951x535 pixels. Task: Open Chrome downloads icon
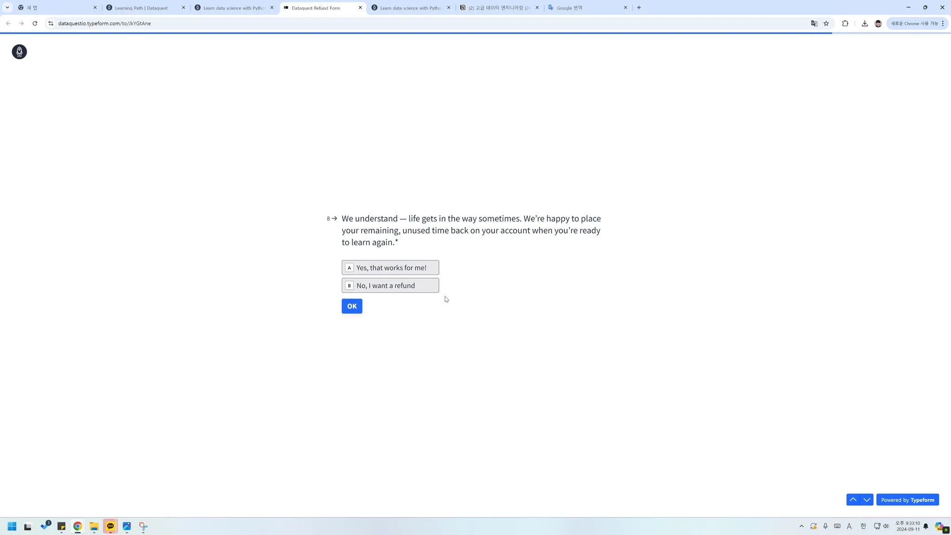click(865, 23)
